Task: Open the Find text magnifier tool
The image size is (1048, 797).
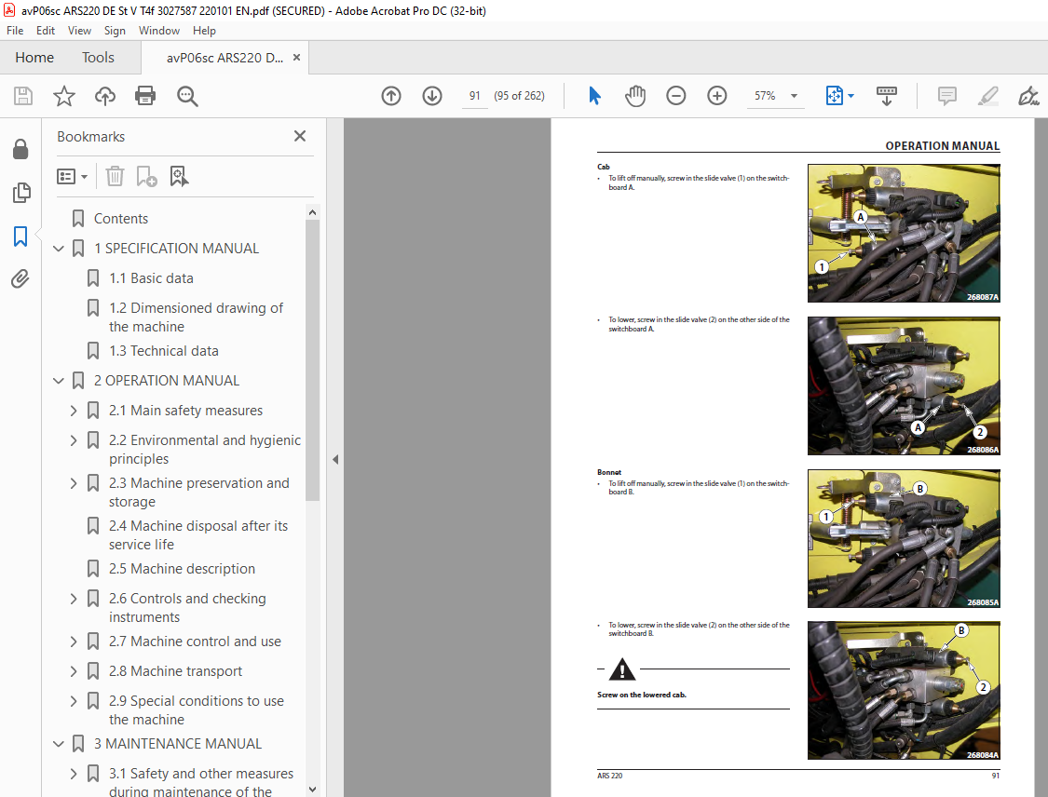Action: (x=187, y=96)
